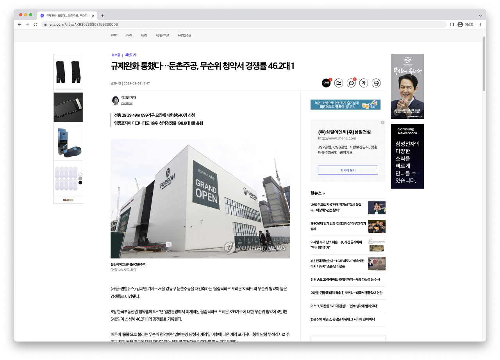Open the 인천 송도 아파트 유리창 headline
500x360 pixels.
click(x=345, y=280)
